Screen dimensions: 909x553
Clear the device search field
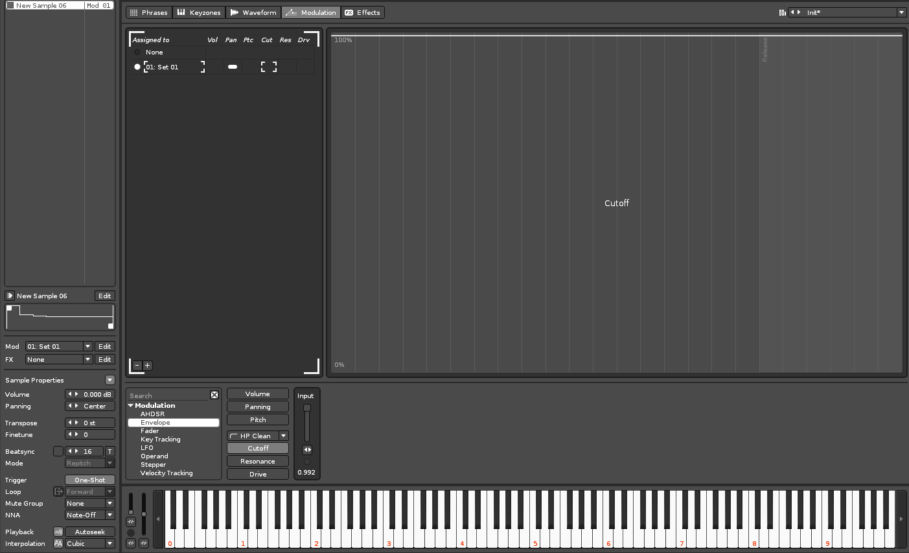click(x=214, y=395)
